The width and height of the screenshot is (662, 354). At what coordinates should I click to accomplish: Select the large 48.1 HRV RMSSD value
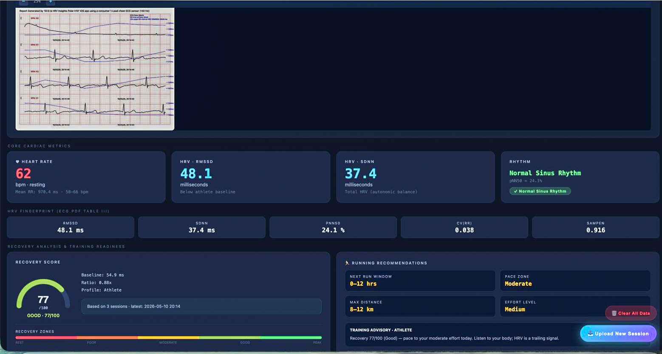point(196,174)
